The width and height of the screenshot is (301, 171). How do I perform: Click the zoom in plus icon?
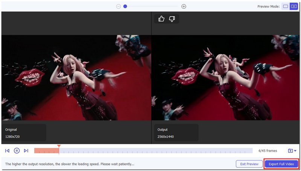184,6
